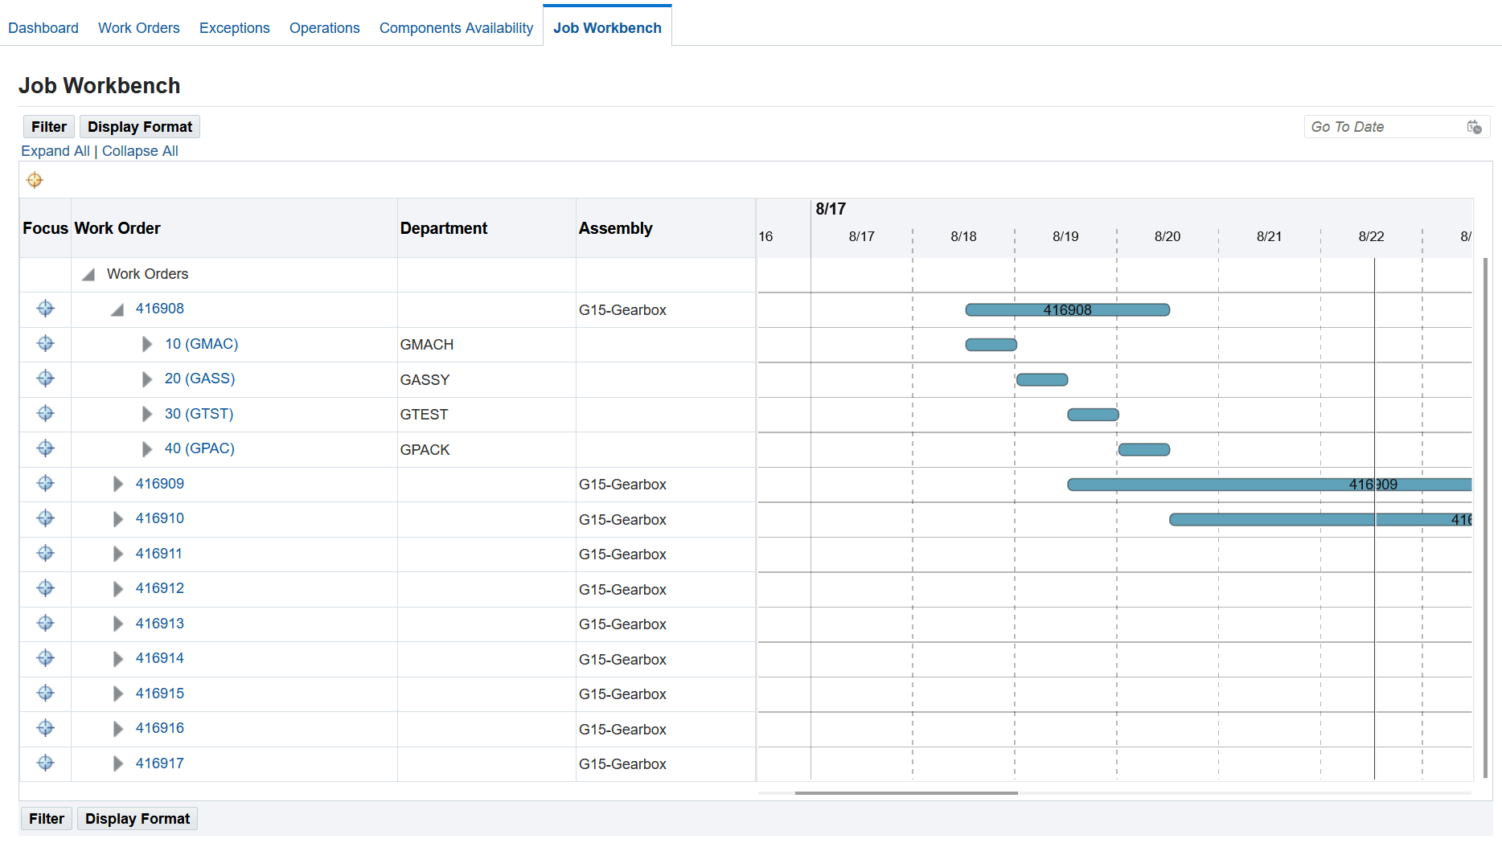Screen dimensions: 1502x843
Task: Expand work order 416916 node
Action: (x=118, y=729)
